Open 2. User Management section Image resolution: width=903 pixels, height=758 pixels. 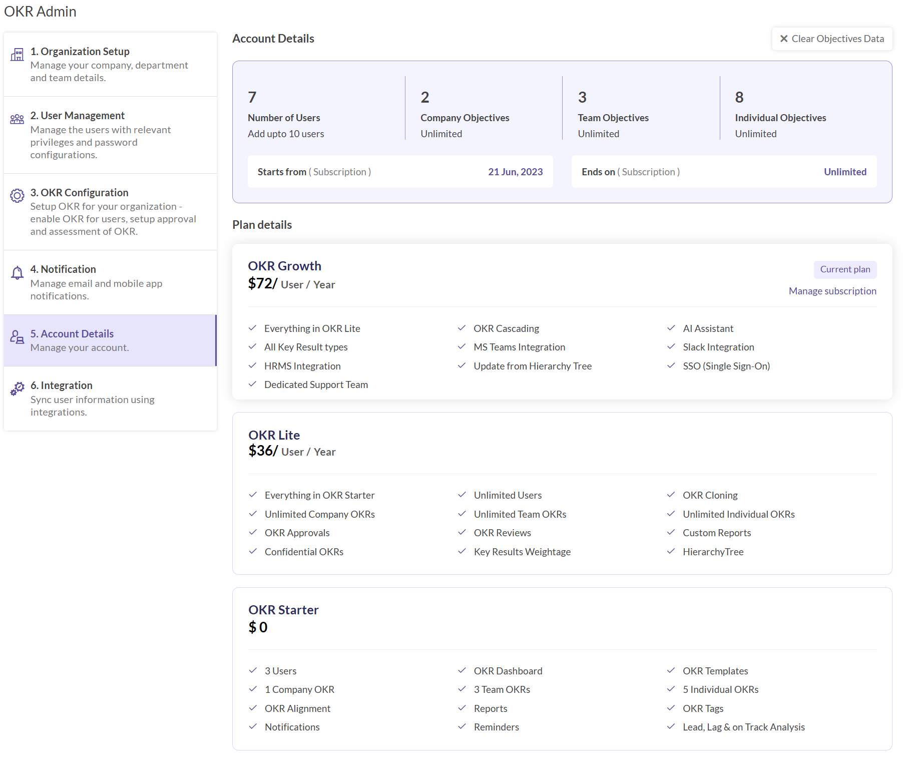[110, 135]
